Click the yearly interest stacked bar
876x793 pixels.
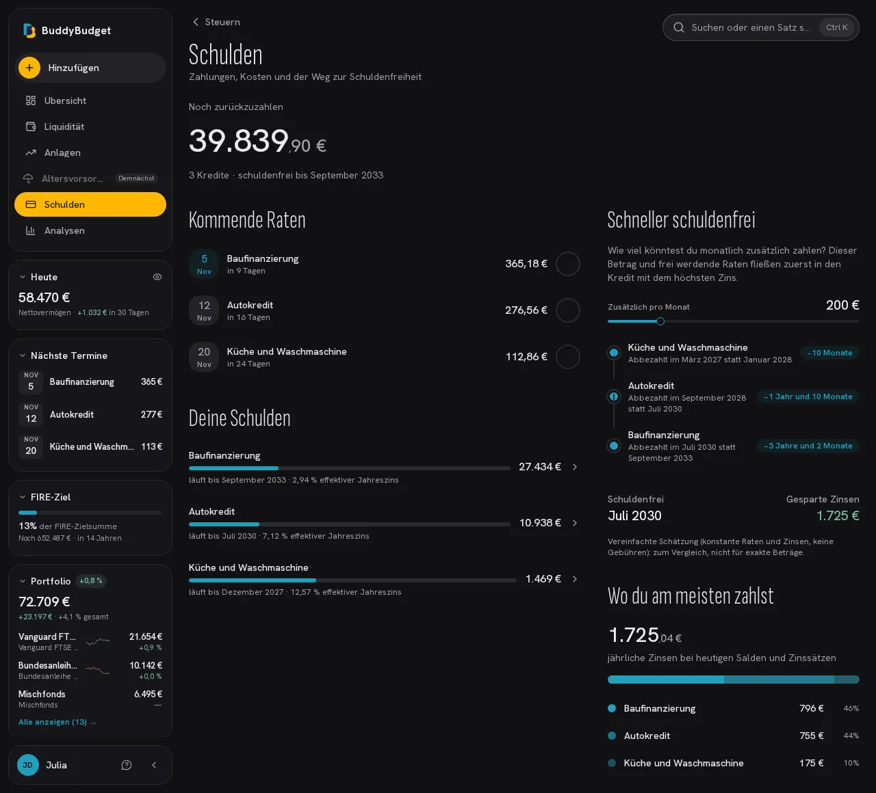[x=733, y=680]
